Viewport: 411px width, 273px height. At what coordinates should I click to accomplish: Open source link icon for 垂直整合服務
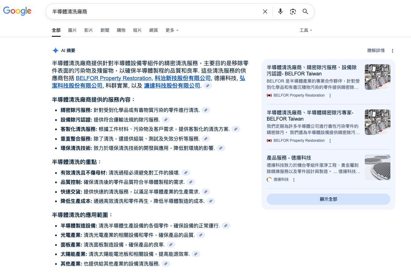(206, 139)
